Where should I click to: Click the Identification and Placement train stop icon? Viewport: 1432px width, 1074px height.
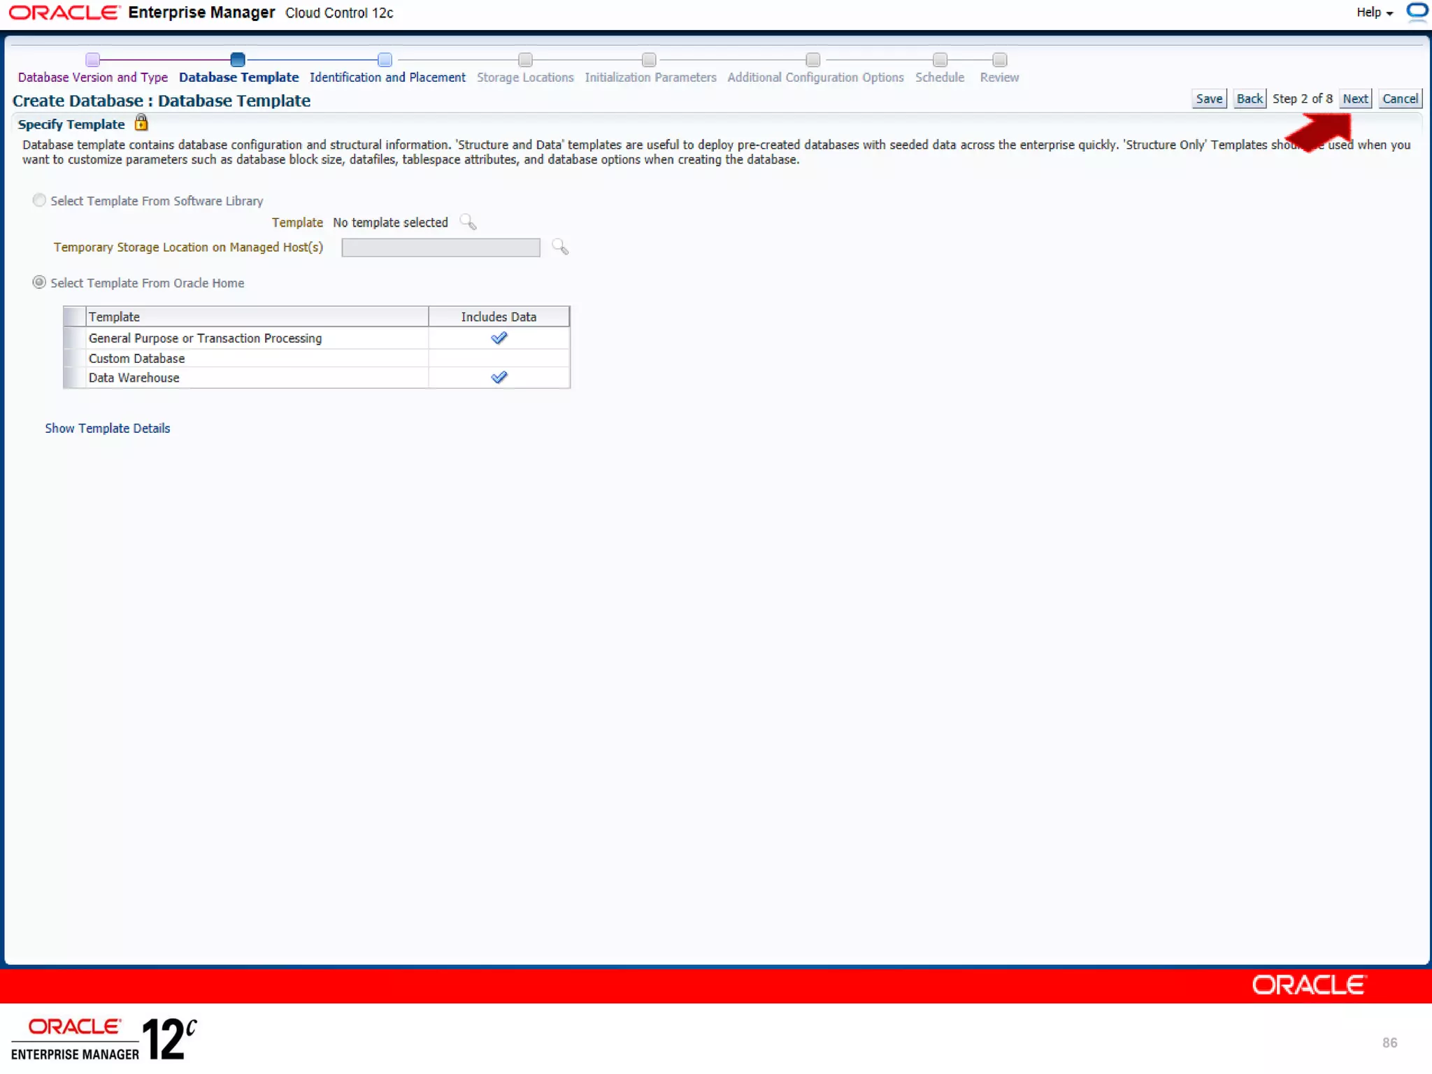385,59
